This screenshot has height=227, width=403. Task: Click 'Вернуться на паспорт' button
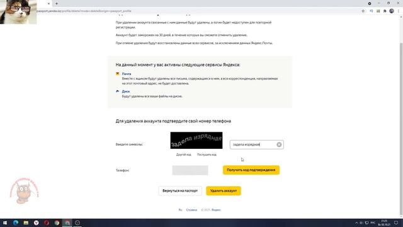click(180, 190)
